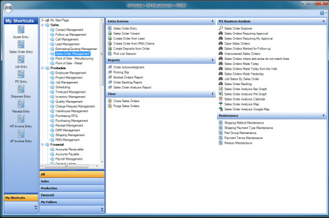This screenshot has width=329, height=218.
Task: Open the Job Entry shortcut icon
Action: coord(21,59)
